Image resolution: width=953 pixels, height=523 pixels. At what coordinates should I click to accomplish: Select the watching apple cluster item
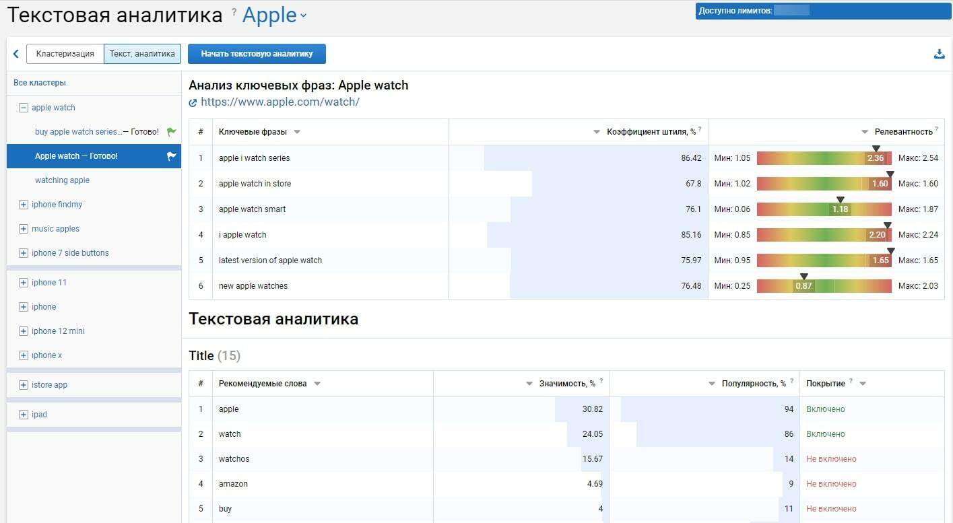pyautogui.click(x=62, y=180)
